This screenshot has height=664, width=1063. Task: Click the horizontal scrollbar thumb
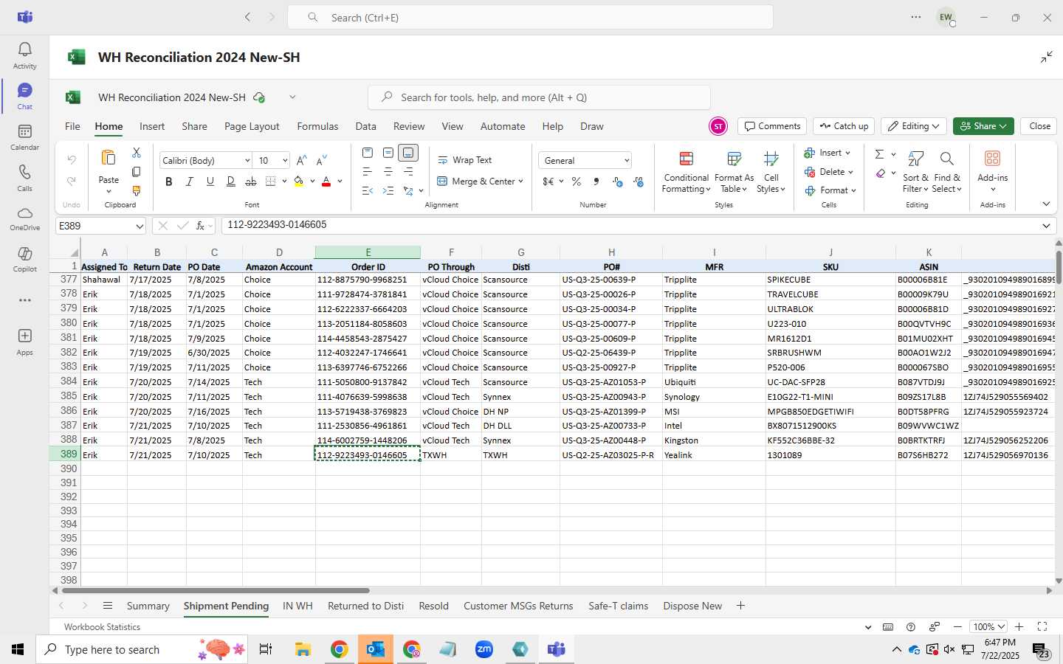[x=216, y=590]
